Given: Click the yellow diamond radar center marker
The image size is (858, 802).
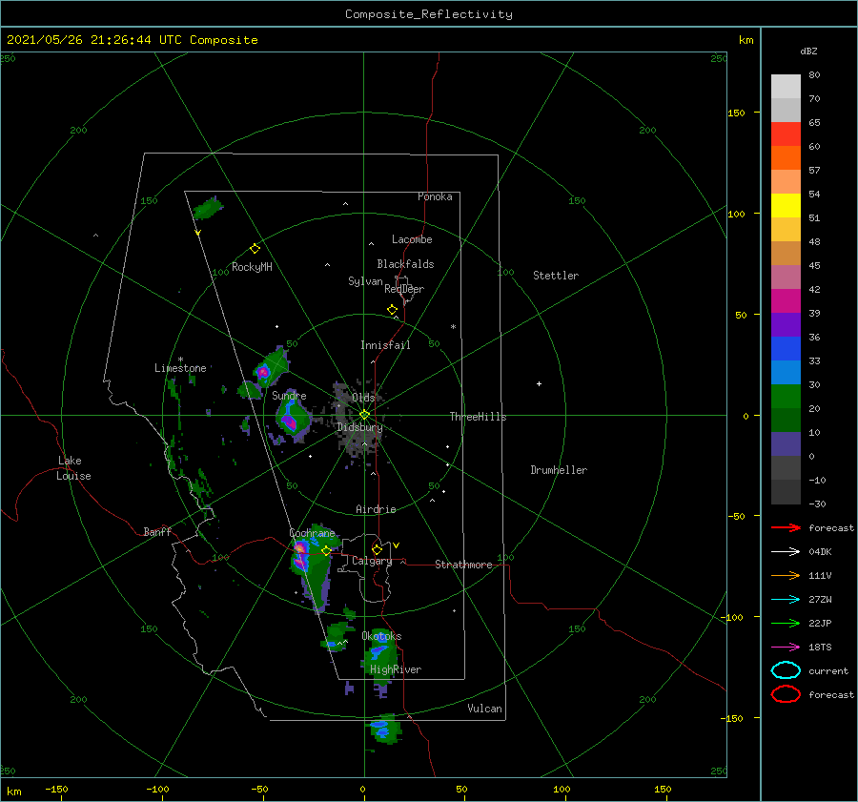Looking at the screenshot, I should coord(364,415).
